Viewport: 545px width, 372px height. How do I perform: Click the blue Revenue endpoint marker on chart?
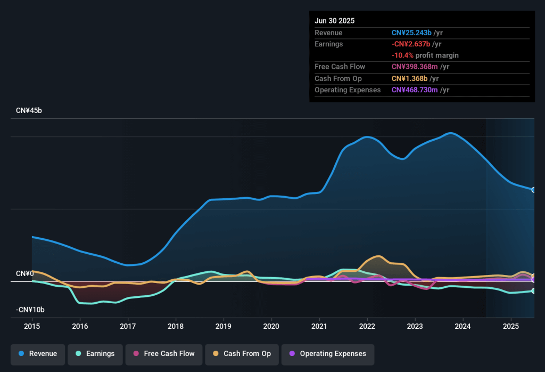pos(533,190)
